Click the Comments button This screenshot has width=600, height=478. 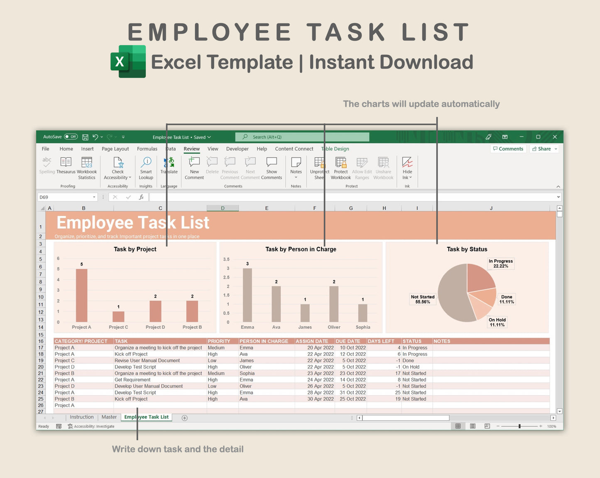tap(508, 149)
